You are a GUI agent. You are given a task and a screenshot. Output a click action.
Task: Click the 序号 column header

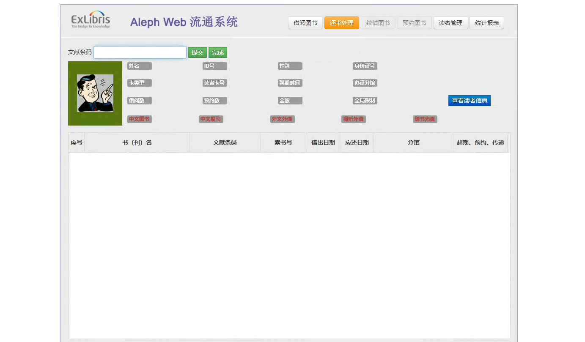coord(77,142)
